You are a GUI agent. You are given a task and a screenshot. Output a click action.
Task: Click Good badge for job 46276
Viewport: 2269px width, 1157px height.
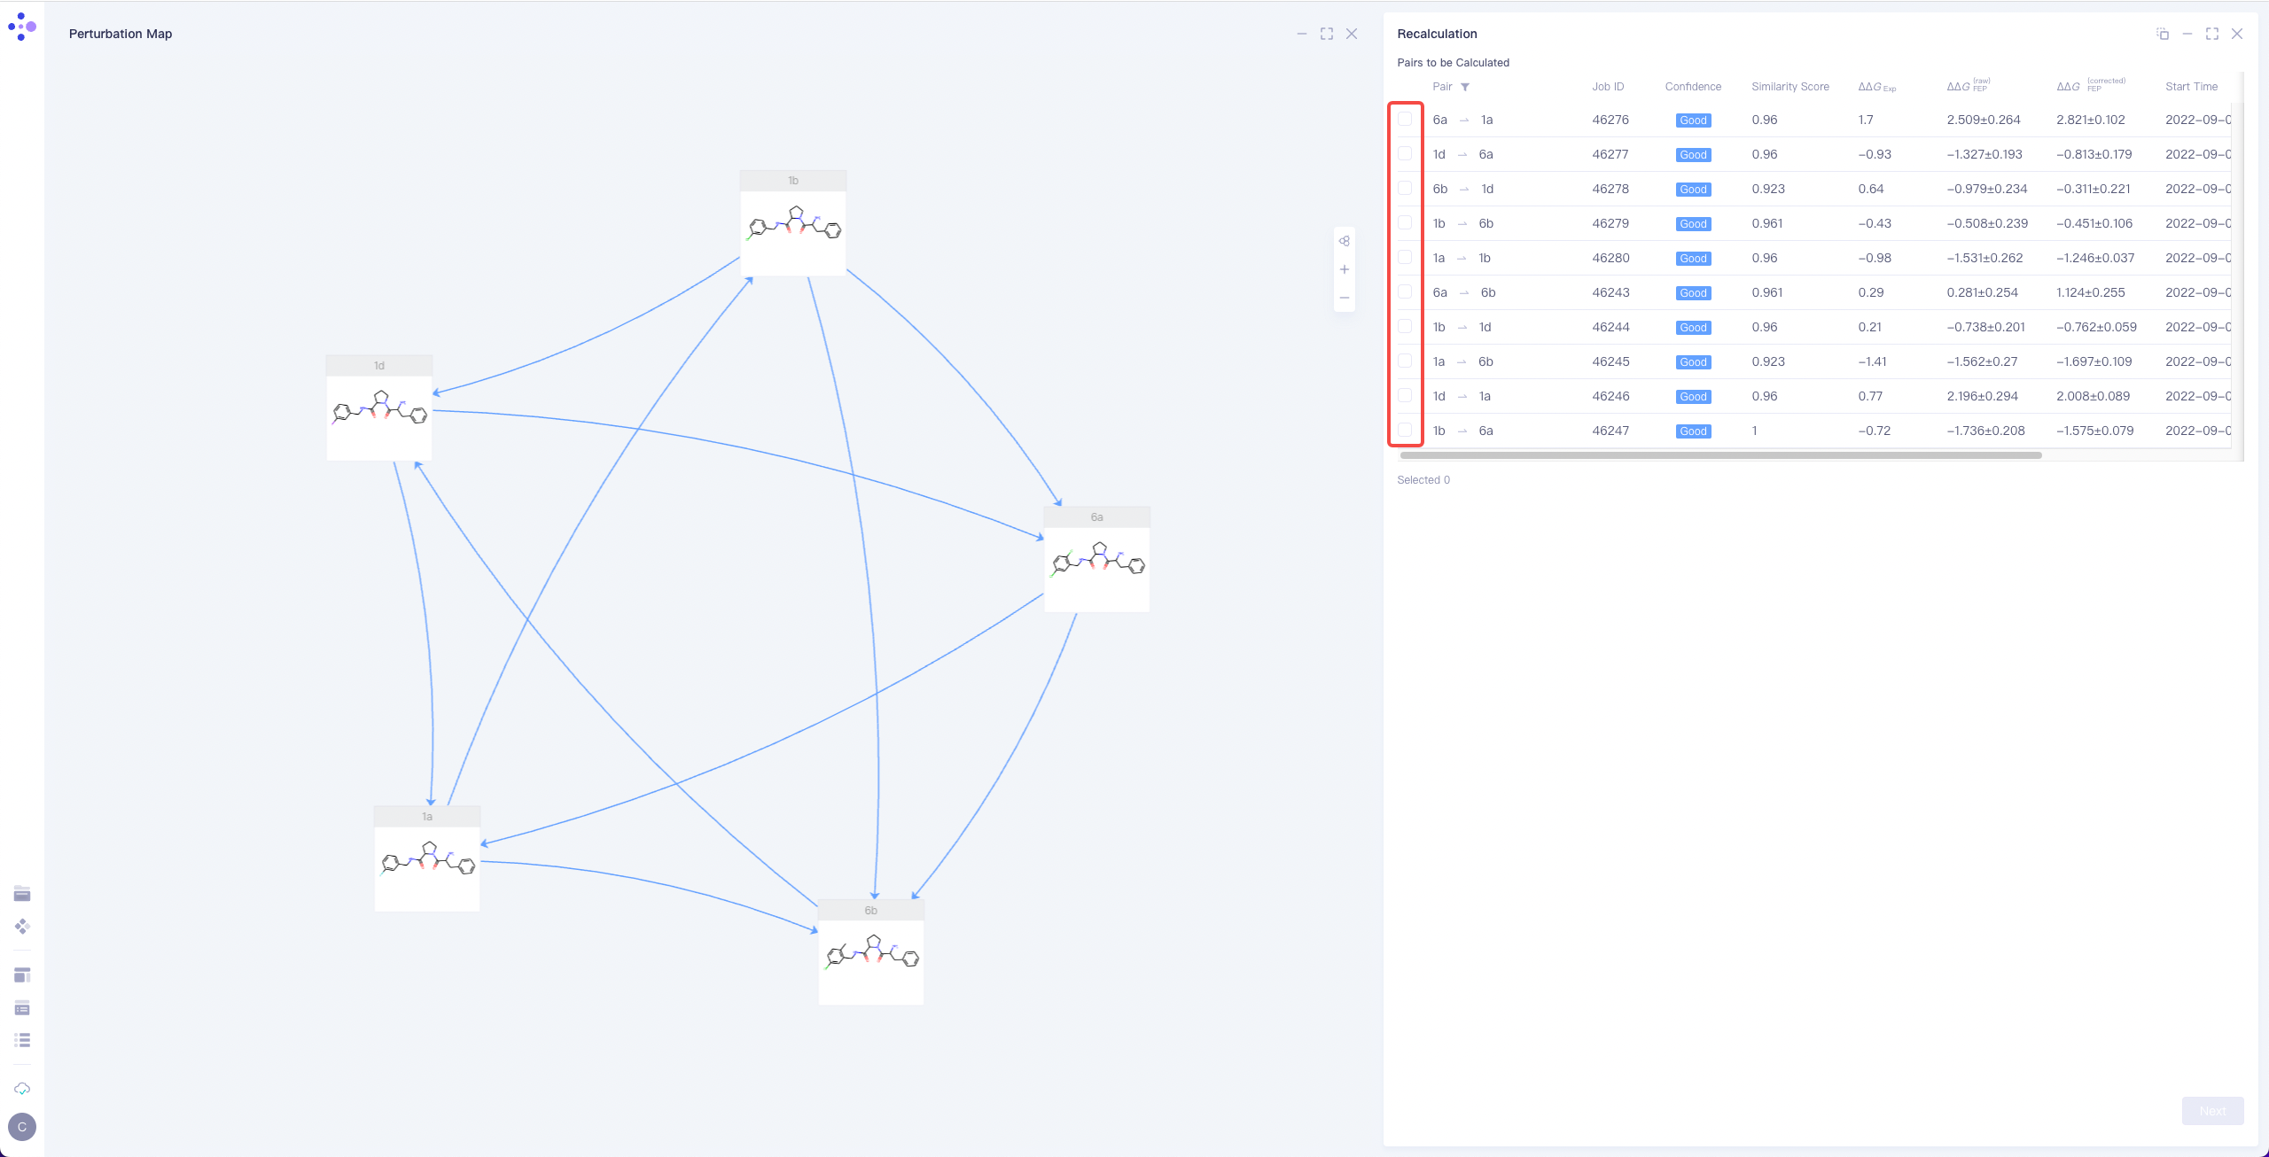pyautogui.click(x=1693, y=120)
